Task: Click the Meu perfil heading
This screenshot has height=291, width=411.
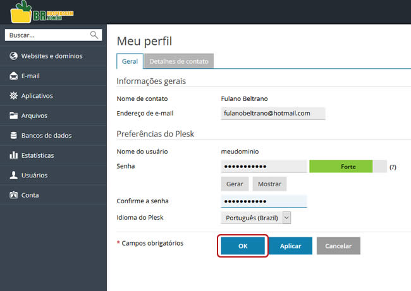Action: 144,41
